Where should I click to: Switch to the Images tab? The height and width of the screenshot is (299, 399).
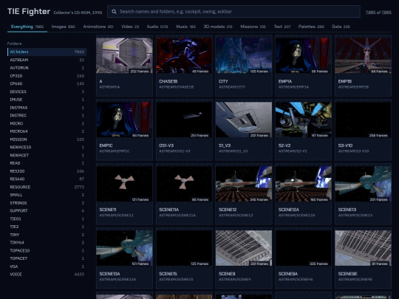click(x=63, y=27)
